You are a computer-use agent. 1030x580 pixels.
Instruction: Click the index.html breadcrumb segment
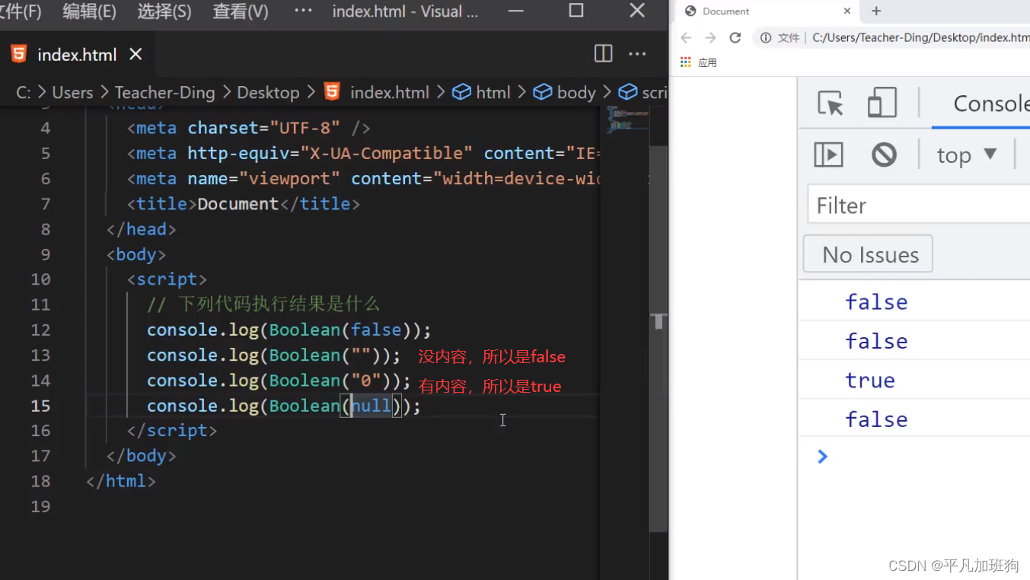tap(389, 93)
